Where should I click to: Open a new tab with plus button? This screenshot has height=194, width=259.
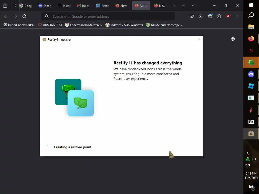click(183, 6)
